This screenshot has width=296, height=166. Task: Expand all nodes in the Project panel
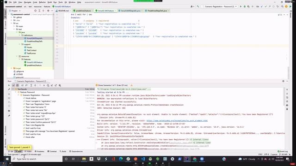point(39,11)
